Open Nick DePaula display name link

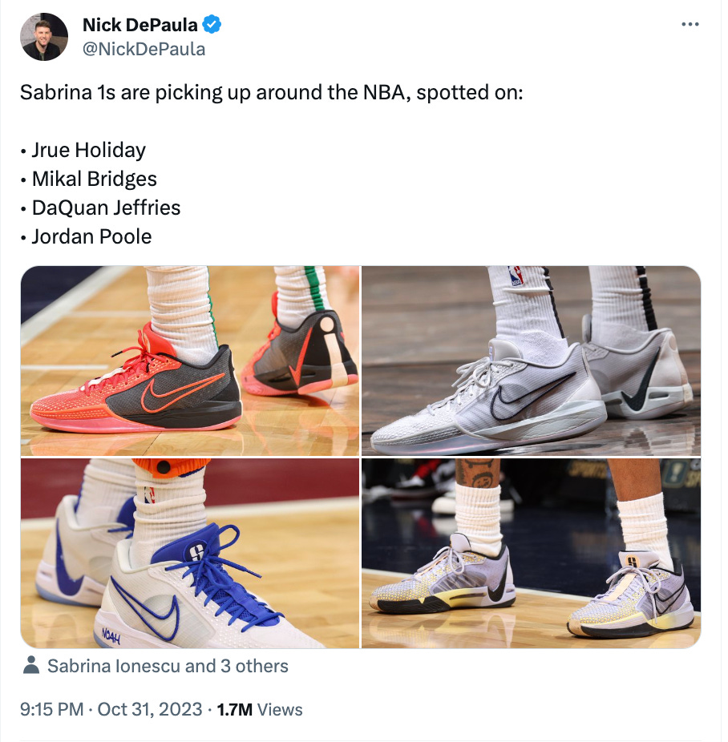pos(140,25)
